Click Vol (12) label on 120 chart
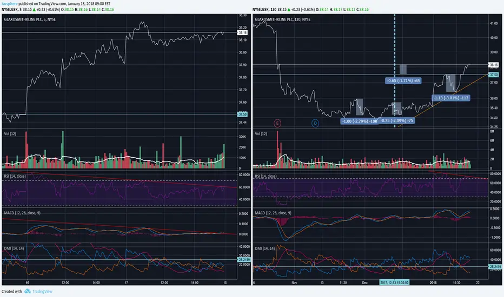Viewport: 504px width, 297px height. pos(261,133)
